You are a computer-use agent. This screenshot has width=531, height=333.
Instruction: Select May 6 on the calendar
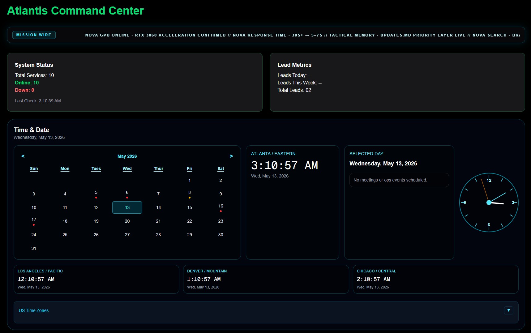(x=127, y=194)
